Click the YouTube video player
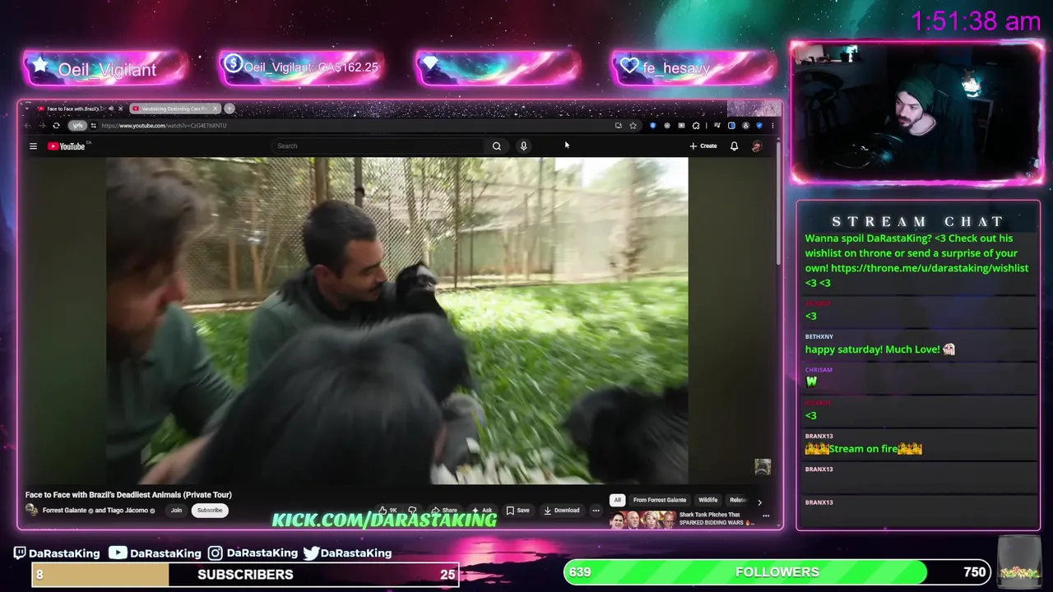1053x592 pixels. (397, 321)
